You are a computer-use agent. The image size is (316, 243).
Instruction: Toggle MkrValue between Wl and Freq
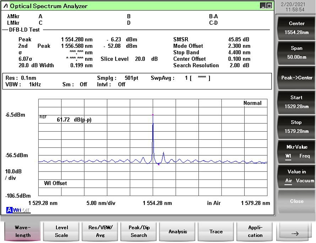(x=296, y=151)
